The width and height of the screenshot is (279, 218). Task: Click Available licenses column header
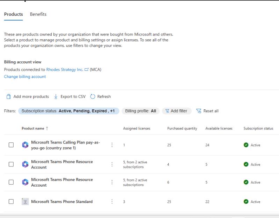219,129
